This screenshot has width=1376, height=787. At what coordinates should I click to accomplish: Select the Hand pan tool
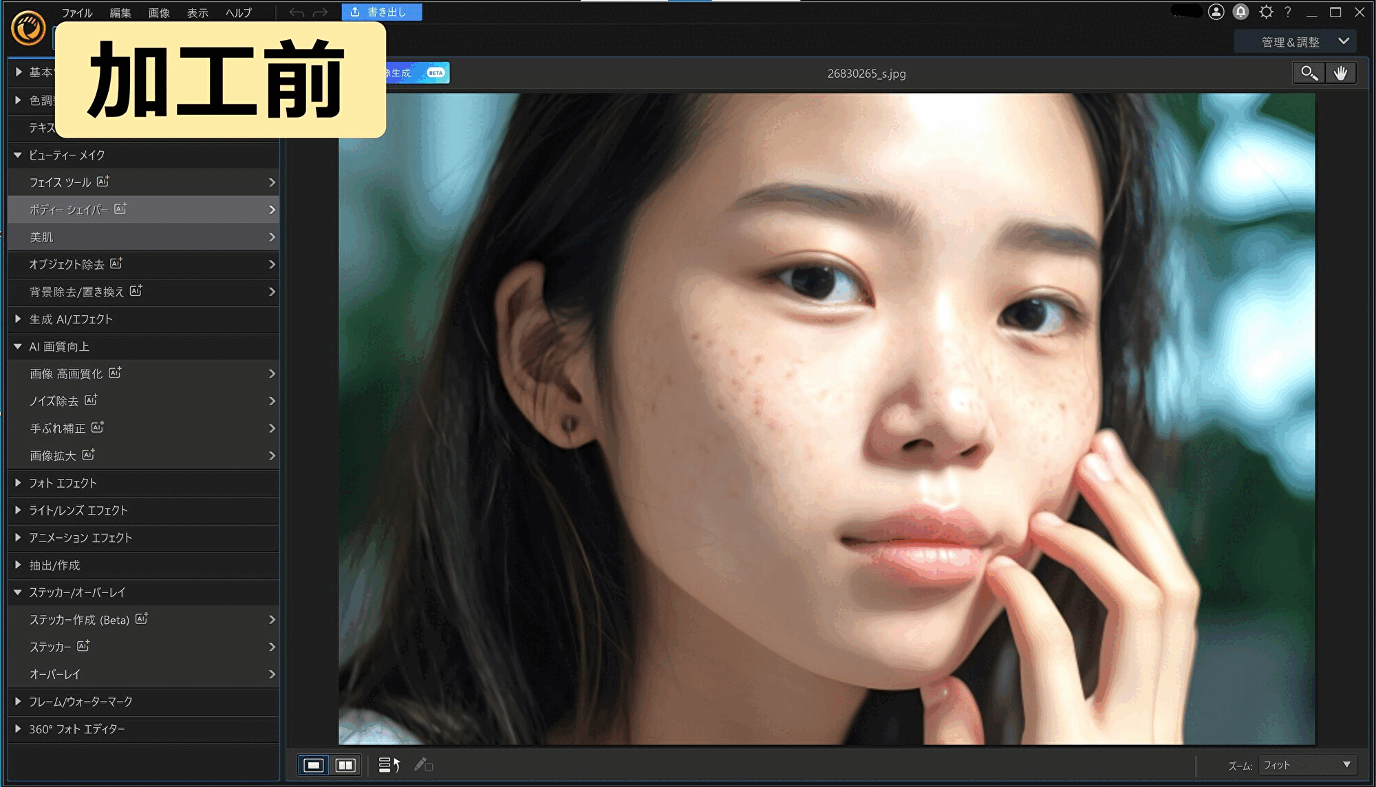coord(1340,72)
